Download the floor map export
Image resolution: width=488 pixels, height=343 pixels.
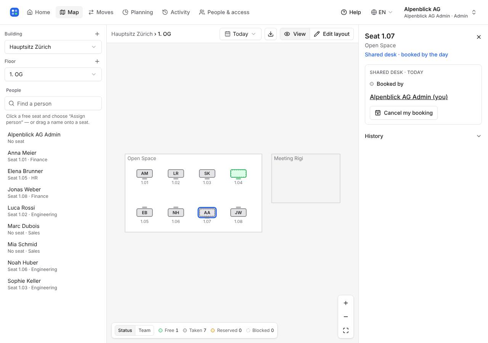coord(271,34)
